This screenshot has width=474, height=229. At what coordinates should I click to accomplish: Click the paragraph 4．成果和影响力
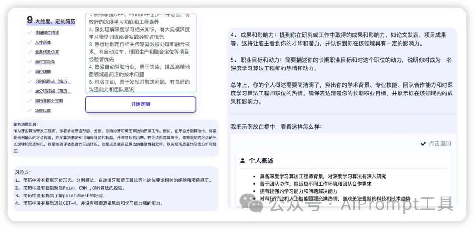(338, 39)
